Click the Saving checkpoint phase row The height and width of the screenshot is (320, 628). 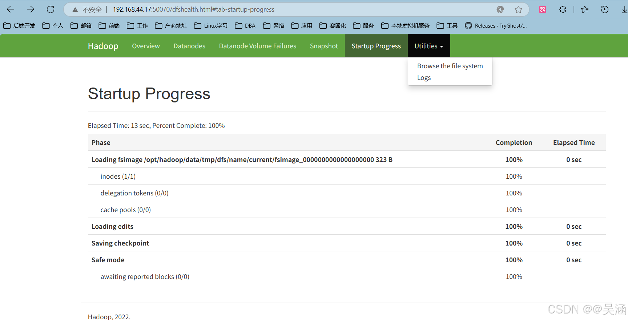(347, 243)
